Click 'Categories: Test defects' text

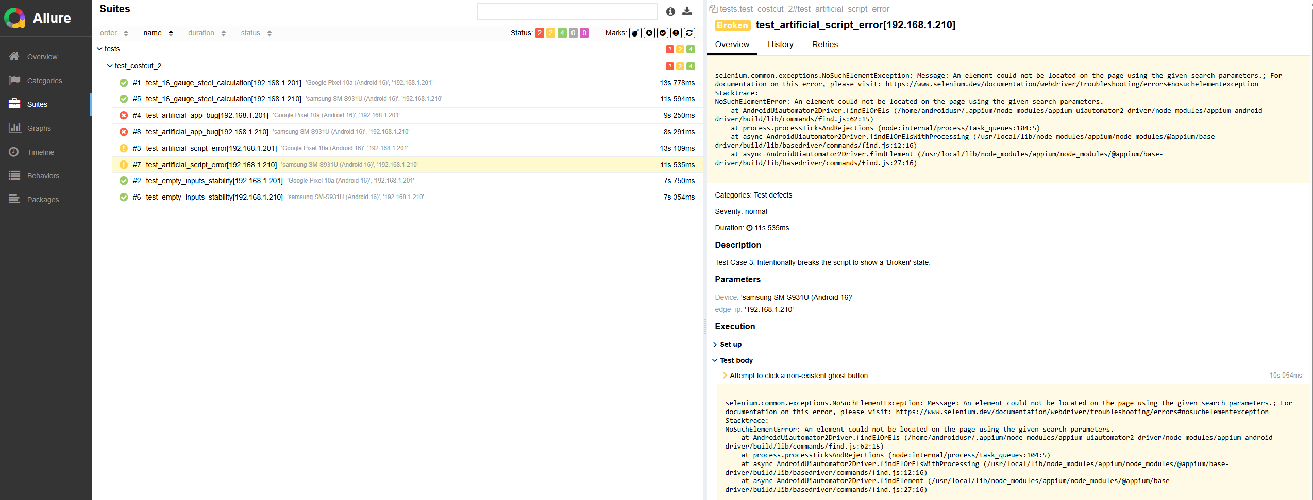[x=753, y=195]
